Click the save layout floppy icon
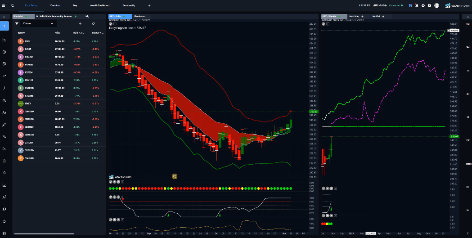The image size is (472, 238). tap(410, 5)
